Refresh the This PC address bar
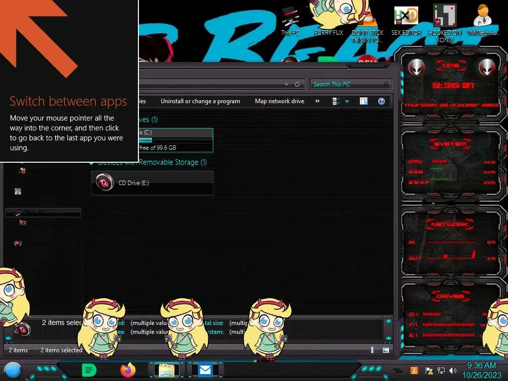 coord(297,84)
